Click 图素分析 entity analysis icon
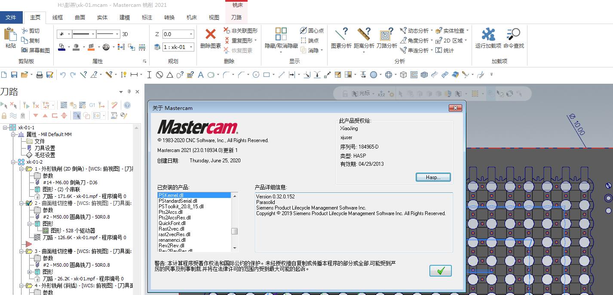Viewport: 613px width, 295px height. coord(341,34)
